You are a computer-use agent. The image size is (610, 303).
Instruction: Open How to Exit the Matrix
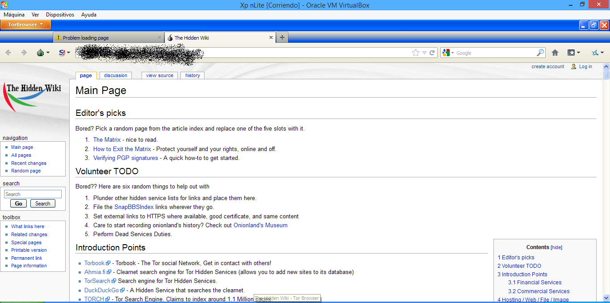pos(122,149)
